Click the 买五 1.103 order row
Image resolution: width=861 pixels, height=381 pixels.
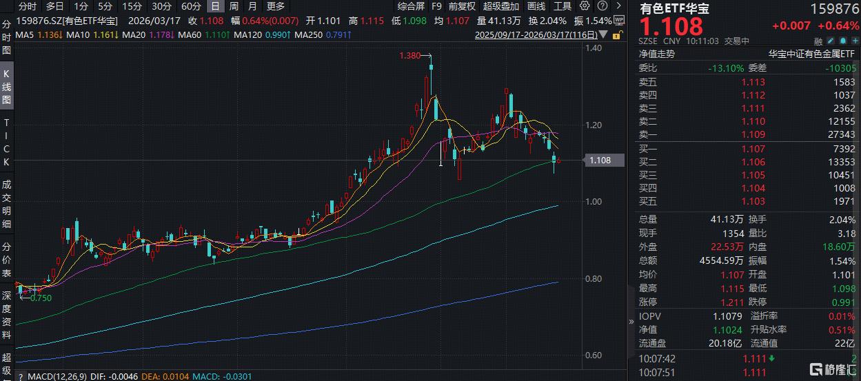748,200
